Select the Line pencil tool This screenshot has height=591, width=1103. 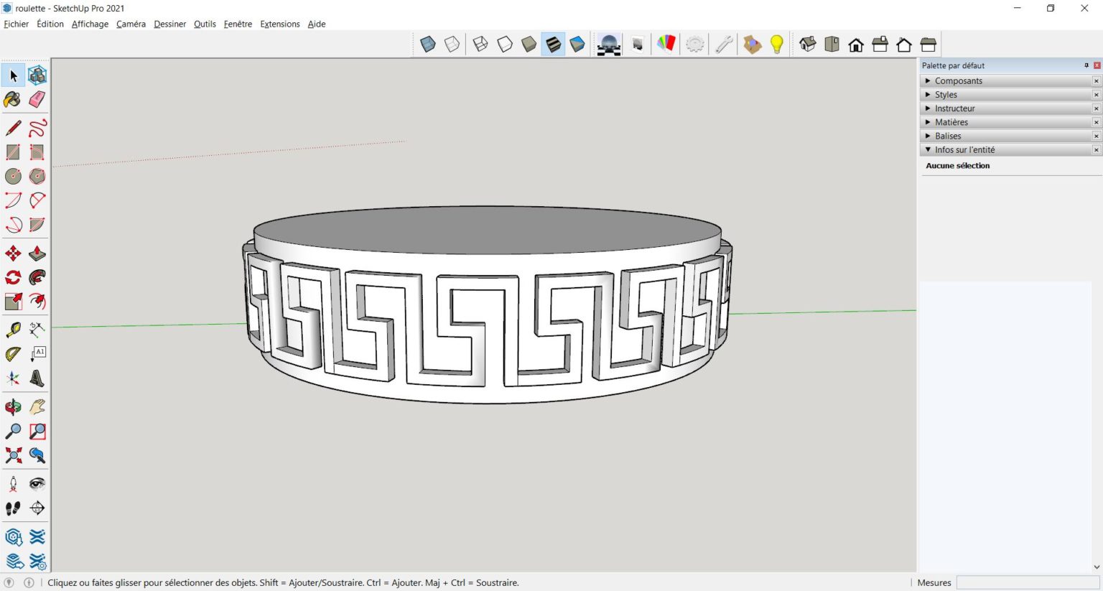13,128
